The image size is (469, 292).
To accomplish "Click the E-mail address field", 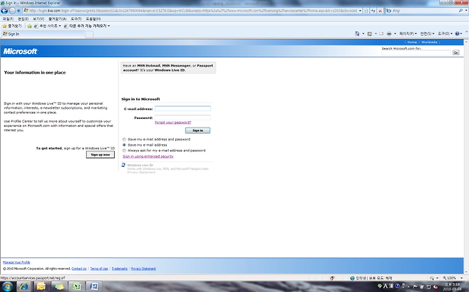I will (183, 109).
